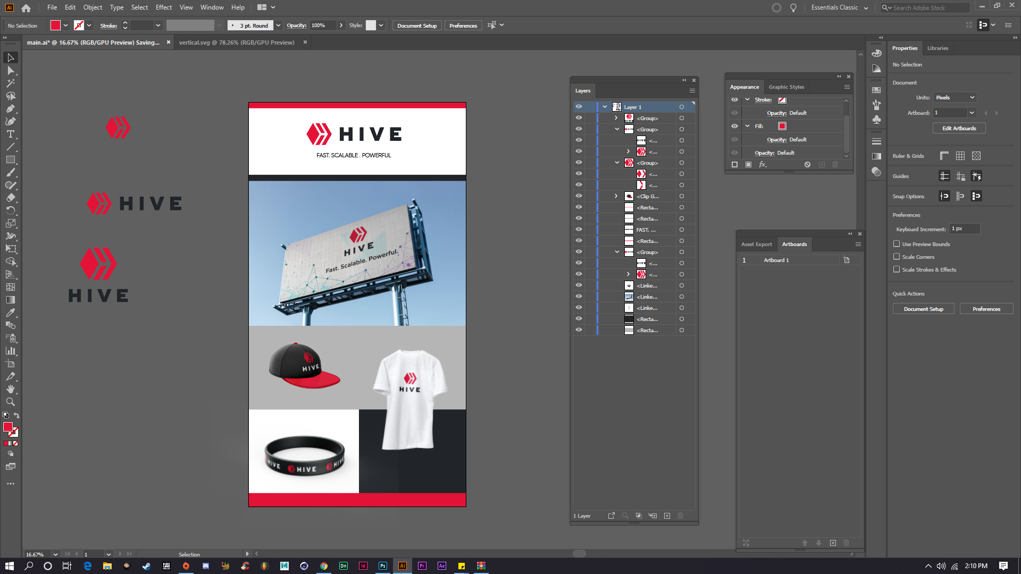The width and height of the screenshot is (1021, 574).
Task: Select the Rectangle tool
Action: point(11,159)
